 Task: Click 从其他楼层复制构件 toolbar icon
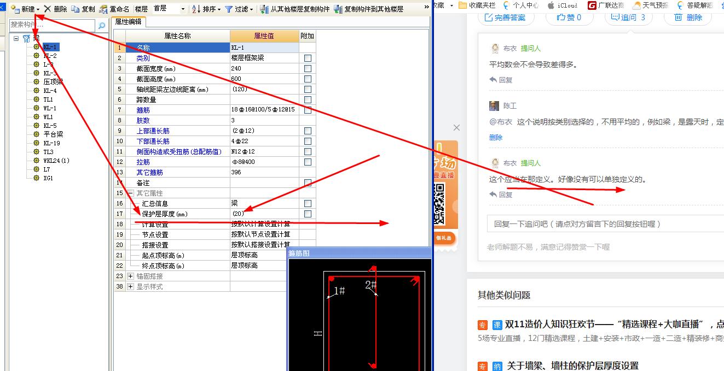(x=264, y=9)
